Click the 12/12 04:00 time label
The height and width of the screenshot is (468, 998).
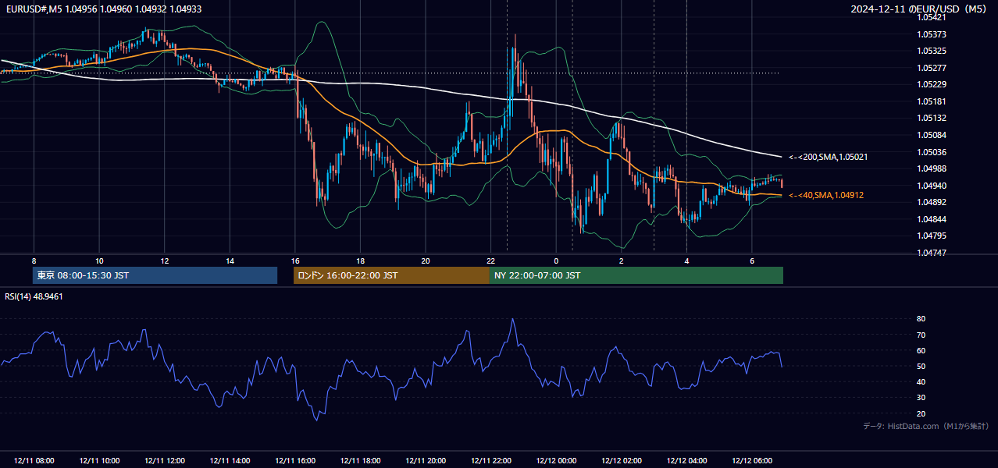(x=686, y=461)
